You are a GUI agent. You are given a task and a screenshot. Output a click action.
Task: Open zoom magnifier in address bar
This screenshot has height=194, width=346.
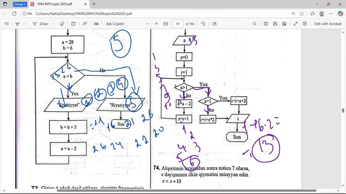(294, 13)
